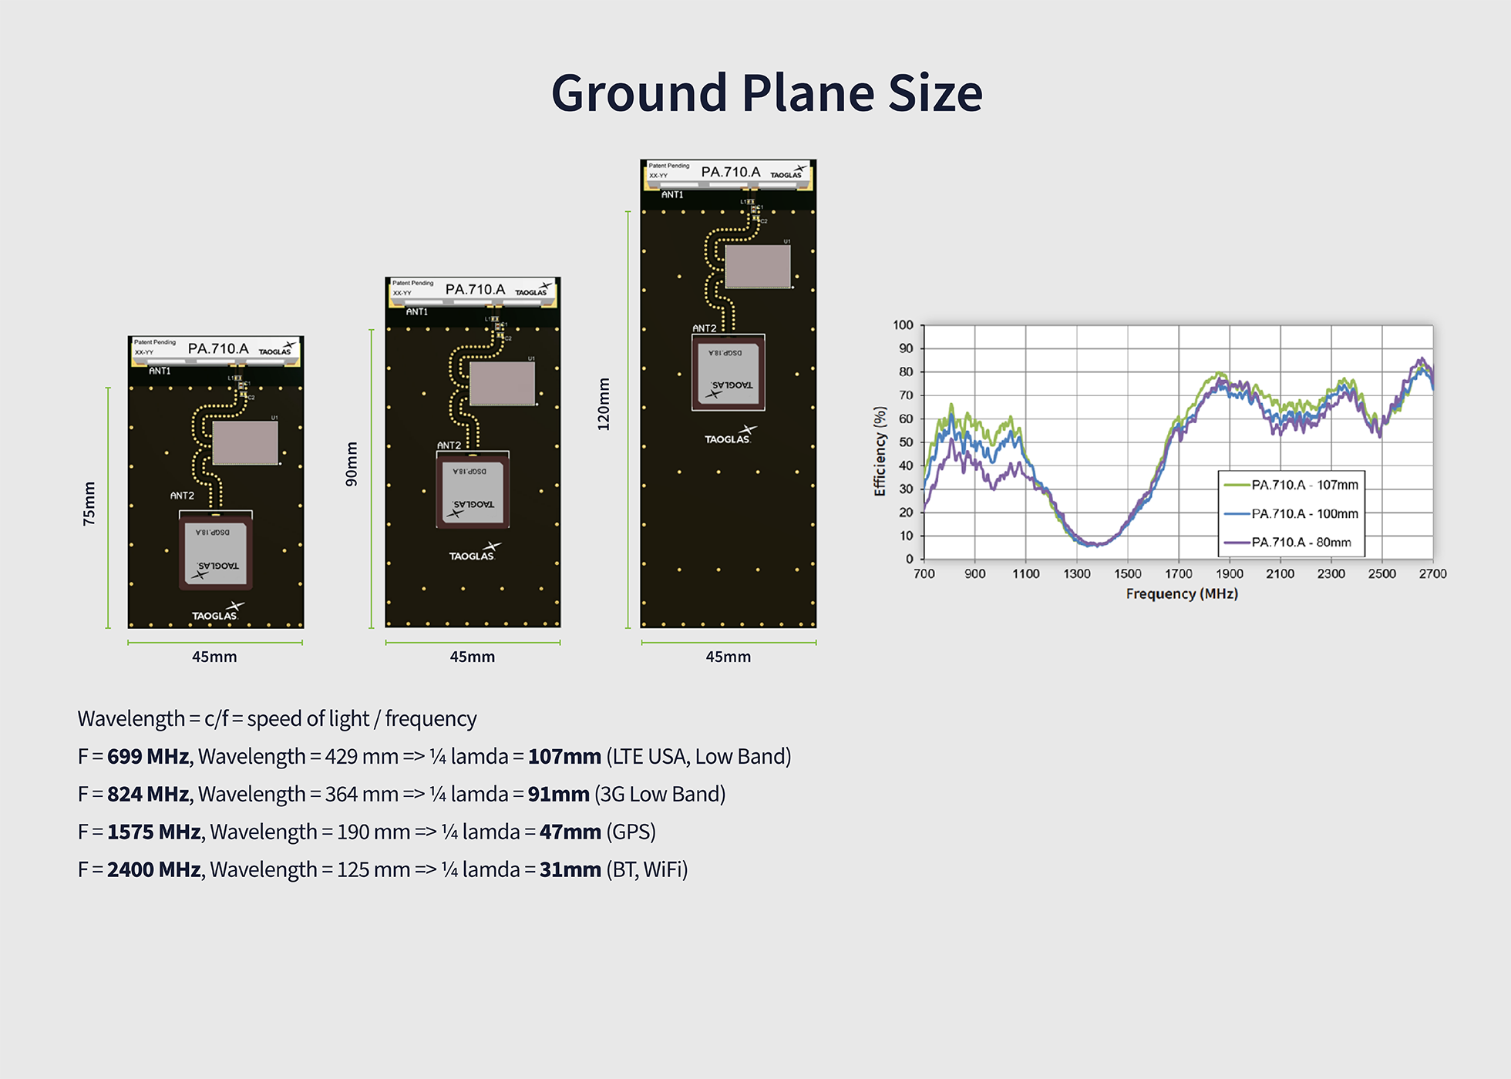The width and height of the screenshot is (1511, 1079).
Task: Click the Taoglas logo on the 75mm board
Action: pyautogui.click(x=218, y=609)
